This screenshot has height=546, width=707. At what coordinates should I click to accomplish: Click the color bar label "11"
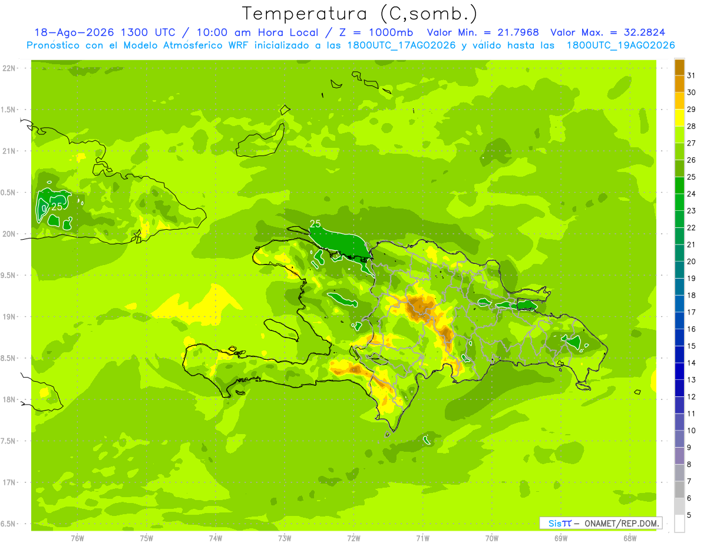(691, 413)
